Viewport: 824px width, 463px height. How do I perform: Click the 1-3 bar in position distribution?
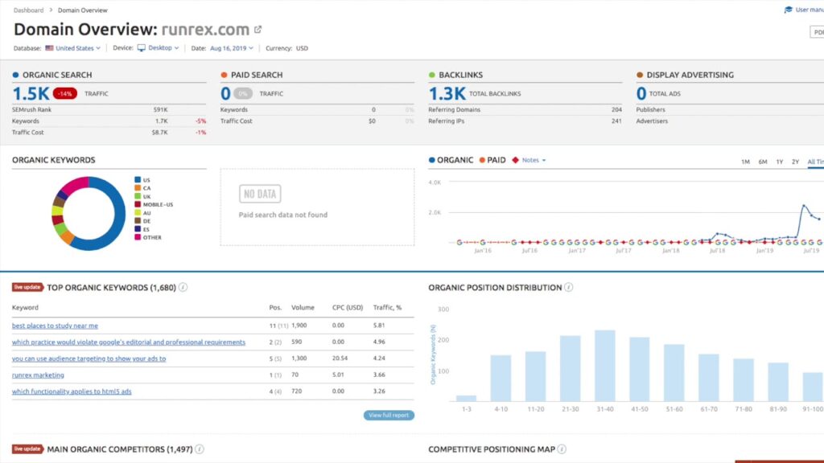467,399
